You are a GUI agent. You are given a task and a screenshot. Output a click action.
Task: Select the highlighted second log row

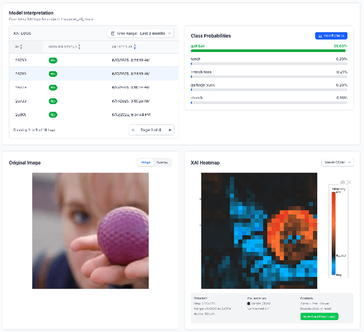click(94, 73)
